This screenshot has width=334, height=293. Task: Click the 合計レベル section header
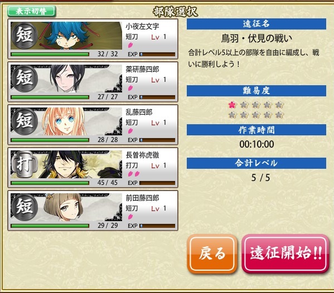coord(256,163)
